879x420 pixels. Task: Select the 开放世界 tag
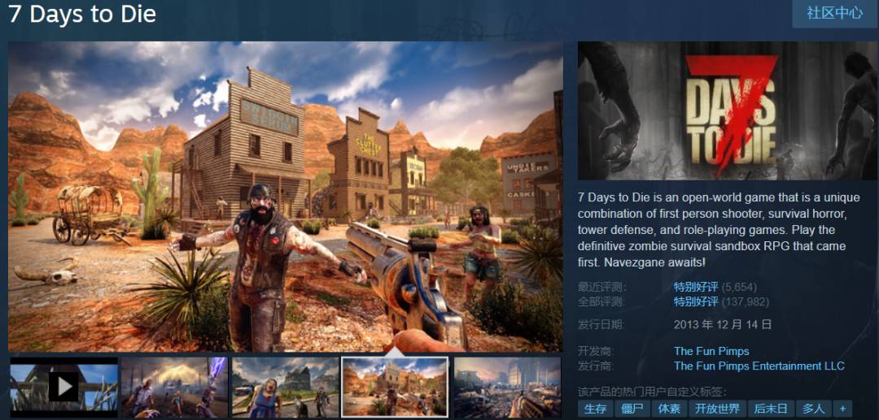point(718,409)
